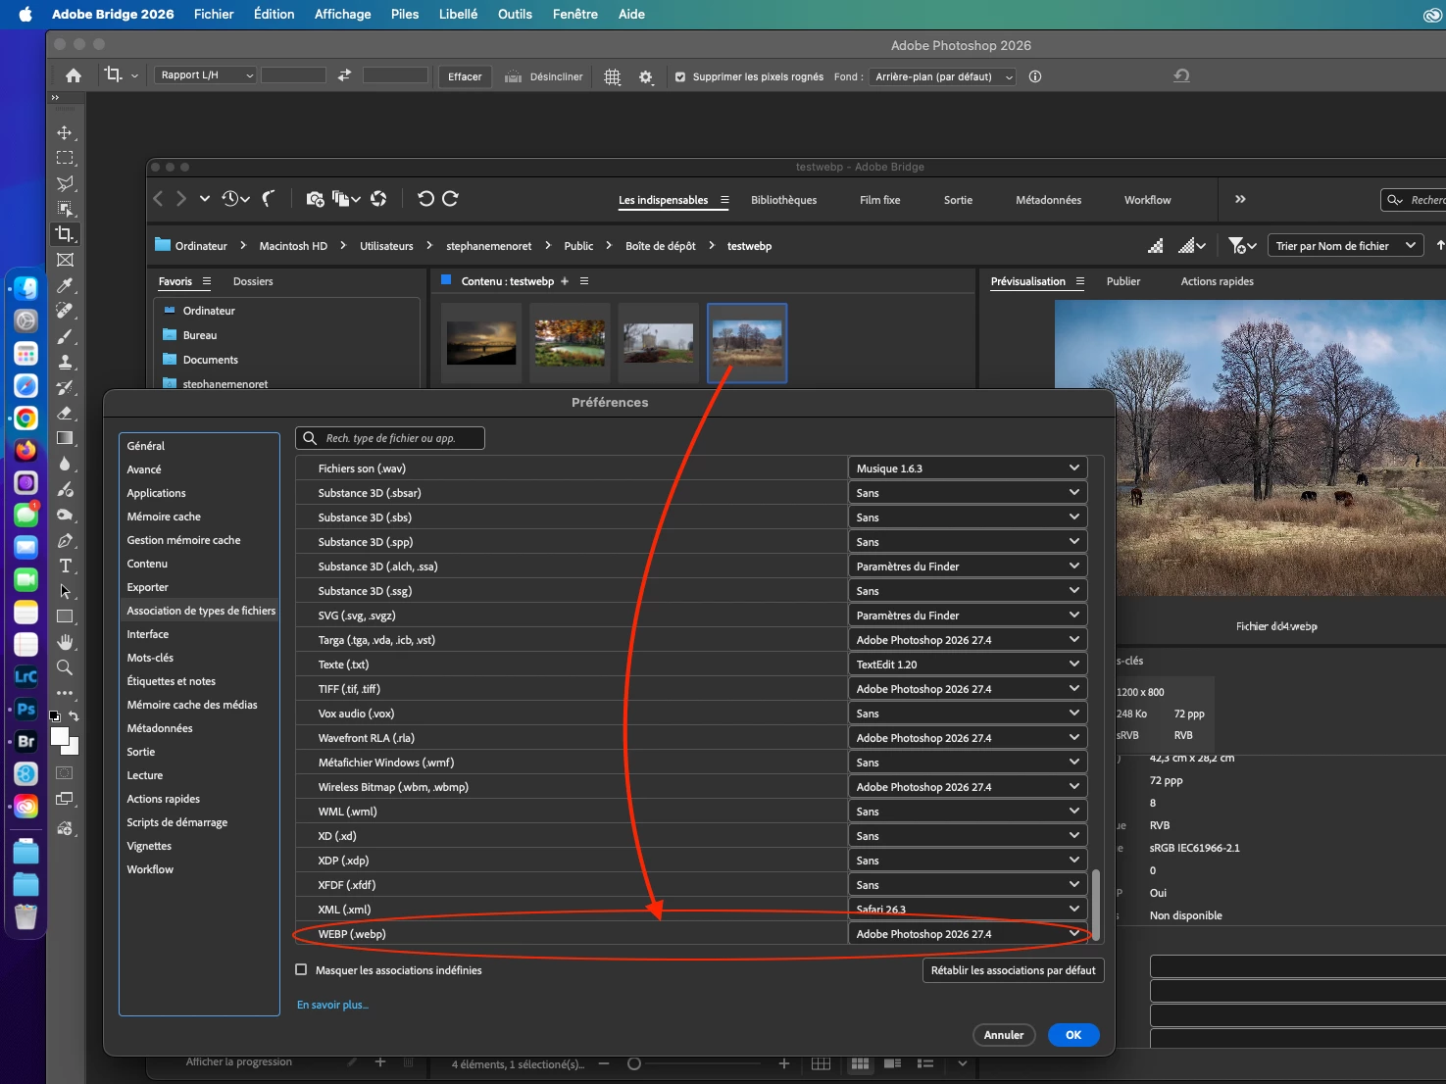Select the Blur tool
The height and width of the screenshot is (1084, 1446).
click(65, 464)
